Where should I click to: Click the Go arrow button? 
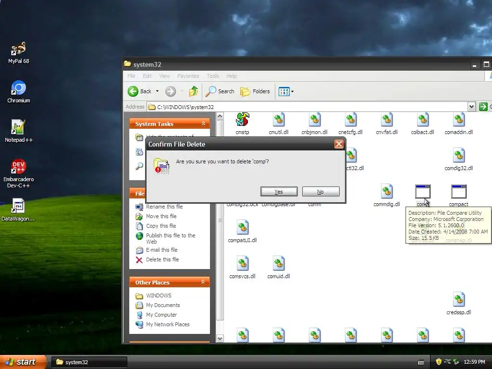coord(483,107)
